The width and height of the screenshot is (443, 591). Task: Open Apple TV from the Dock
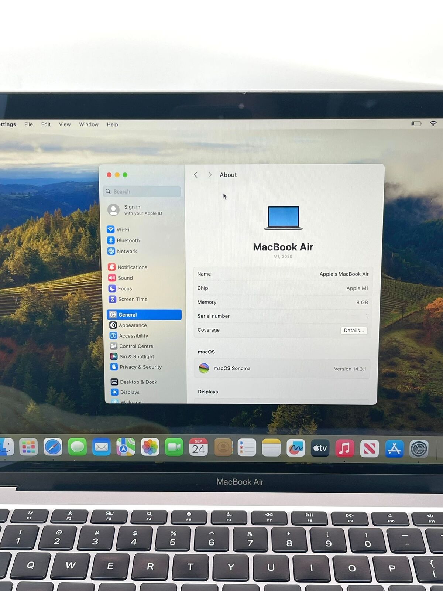pyautogui.click(x=320, y=448)
